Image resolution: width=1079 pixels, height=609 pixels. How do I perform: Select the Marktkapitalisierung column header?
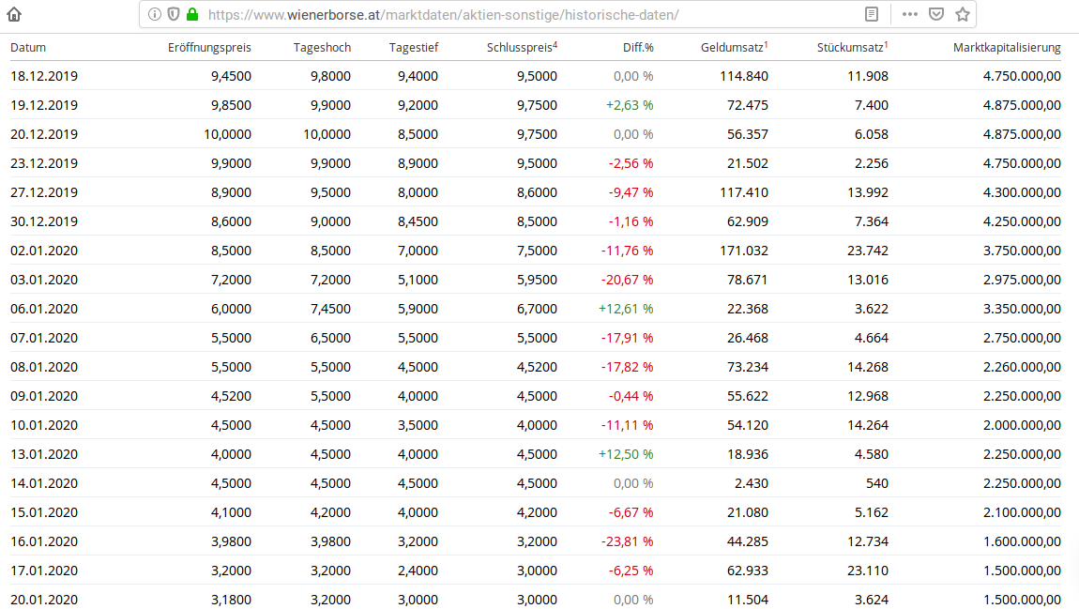pyautogui.click(x=1007, y=48)
